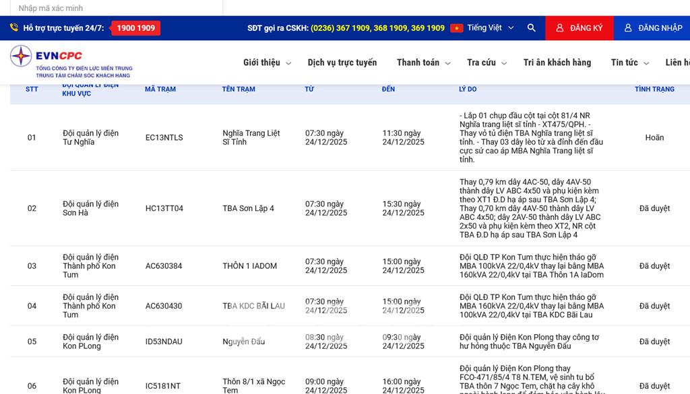The height and width of the screenshot is (394, 690).
Task: Expand the Tra cứu menu
Action: 487,63
